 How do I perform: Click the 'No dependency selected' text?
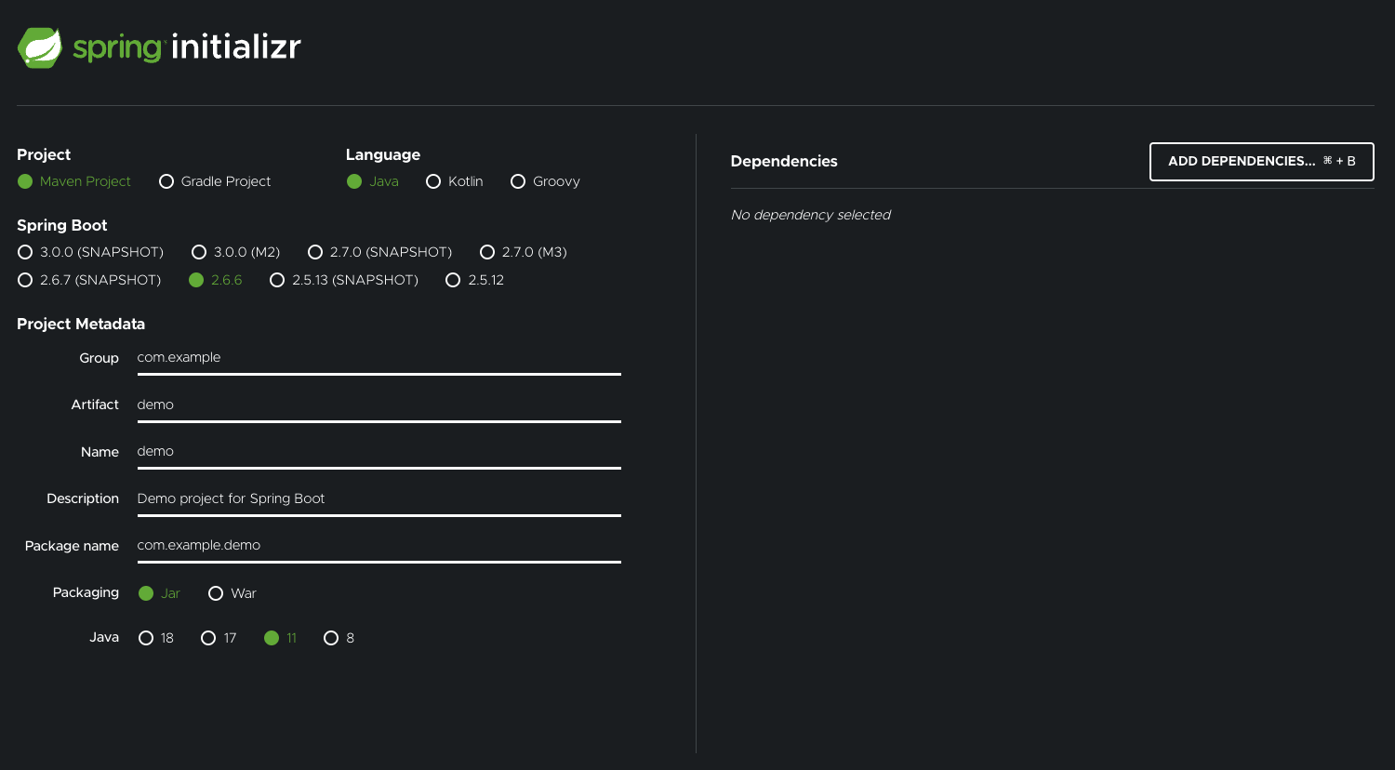[810, 215]
